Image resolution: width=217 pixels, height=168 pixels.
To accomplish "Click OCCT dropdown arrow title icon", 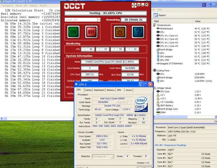I will click(139, 5).
